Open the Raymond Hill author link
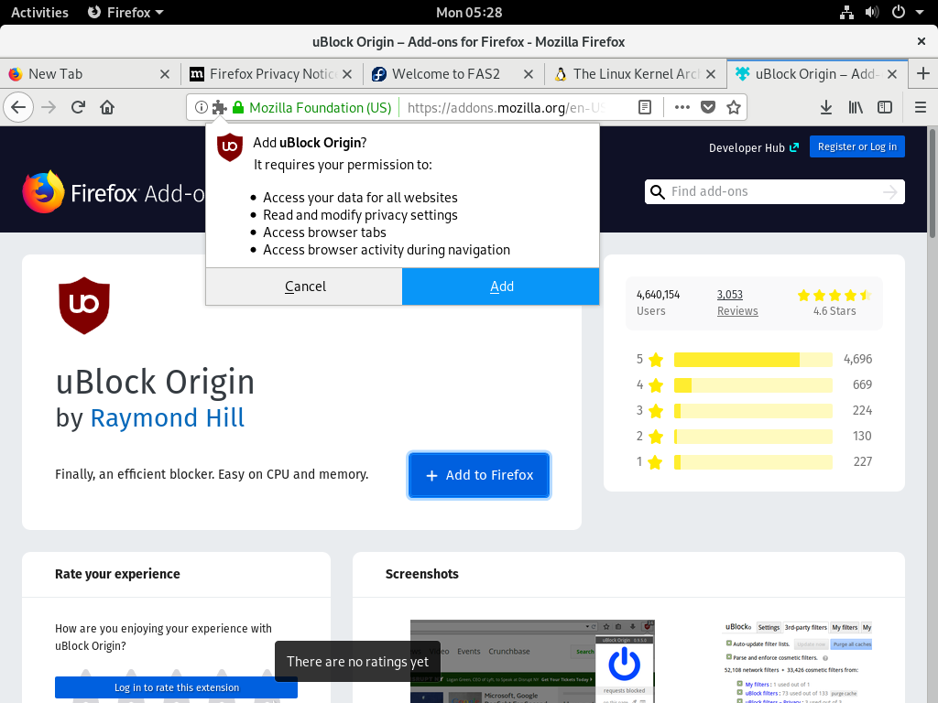938x703 pixels. [168, 417]
